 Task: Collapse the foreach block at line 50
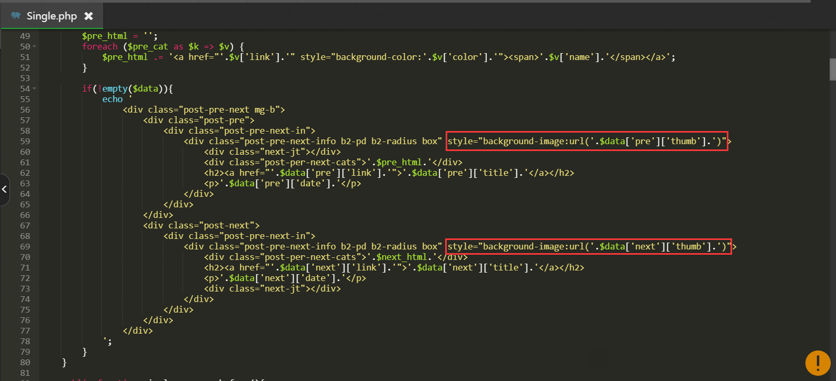[35, 47]
